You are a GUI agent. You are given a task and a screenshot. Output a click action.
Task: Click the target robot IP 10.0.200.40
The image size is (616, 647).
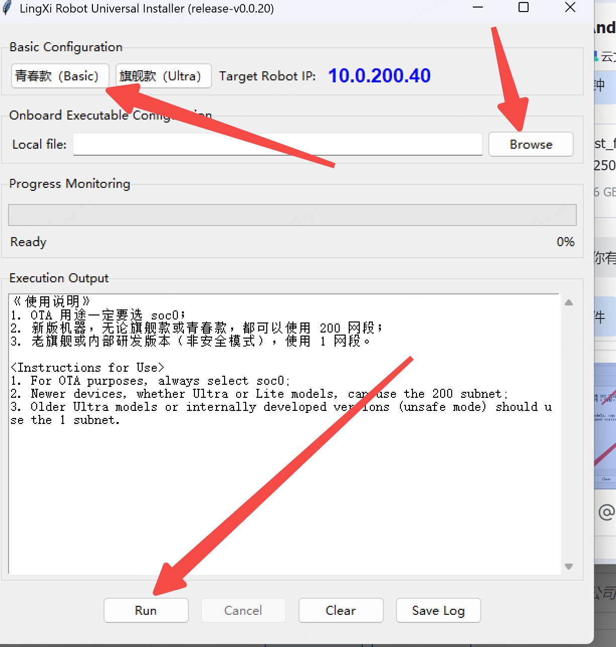tap(379, 75)
